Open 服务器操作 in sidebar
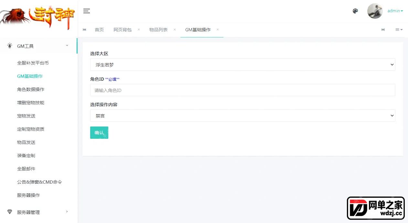The height and width of the screenshot is (223, 408). [x=28, y=195]
